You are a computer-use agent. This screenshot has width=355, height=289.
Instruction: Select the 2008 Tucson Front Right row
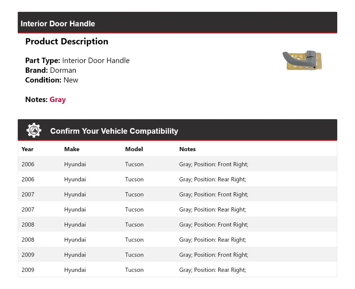point(177,225)
